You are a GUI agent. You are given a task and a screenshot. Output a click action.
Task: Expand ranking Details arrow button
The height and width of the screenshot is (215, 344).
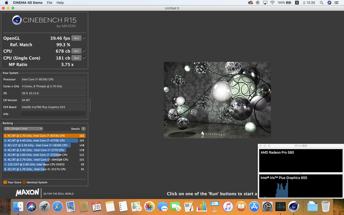click(83, 129)
